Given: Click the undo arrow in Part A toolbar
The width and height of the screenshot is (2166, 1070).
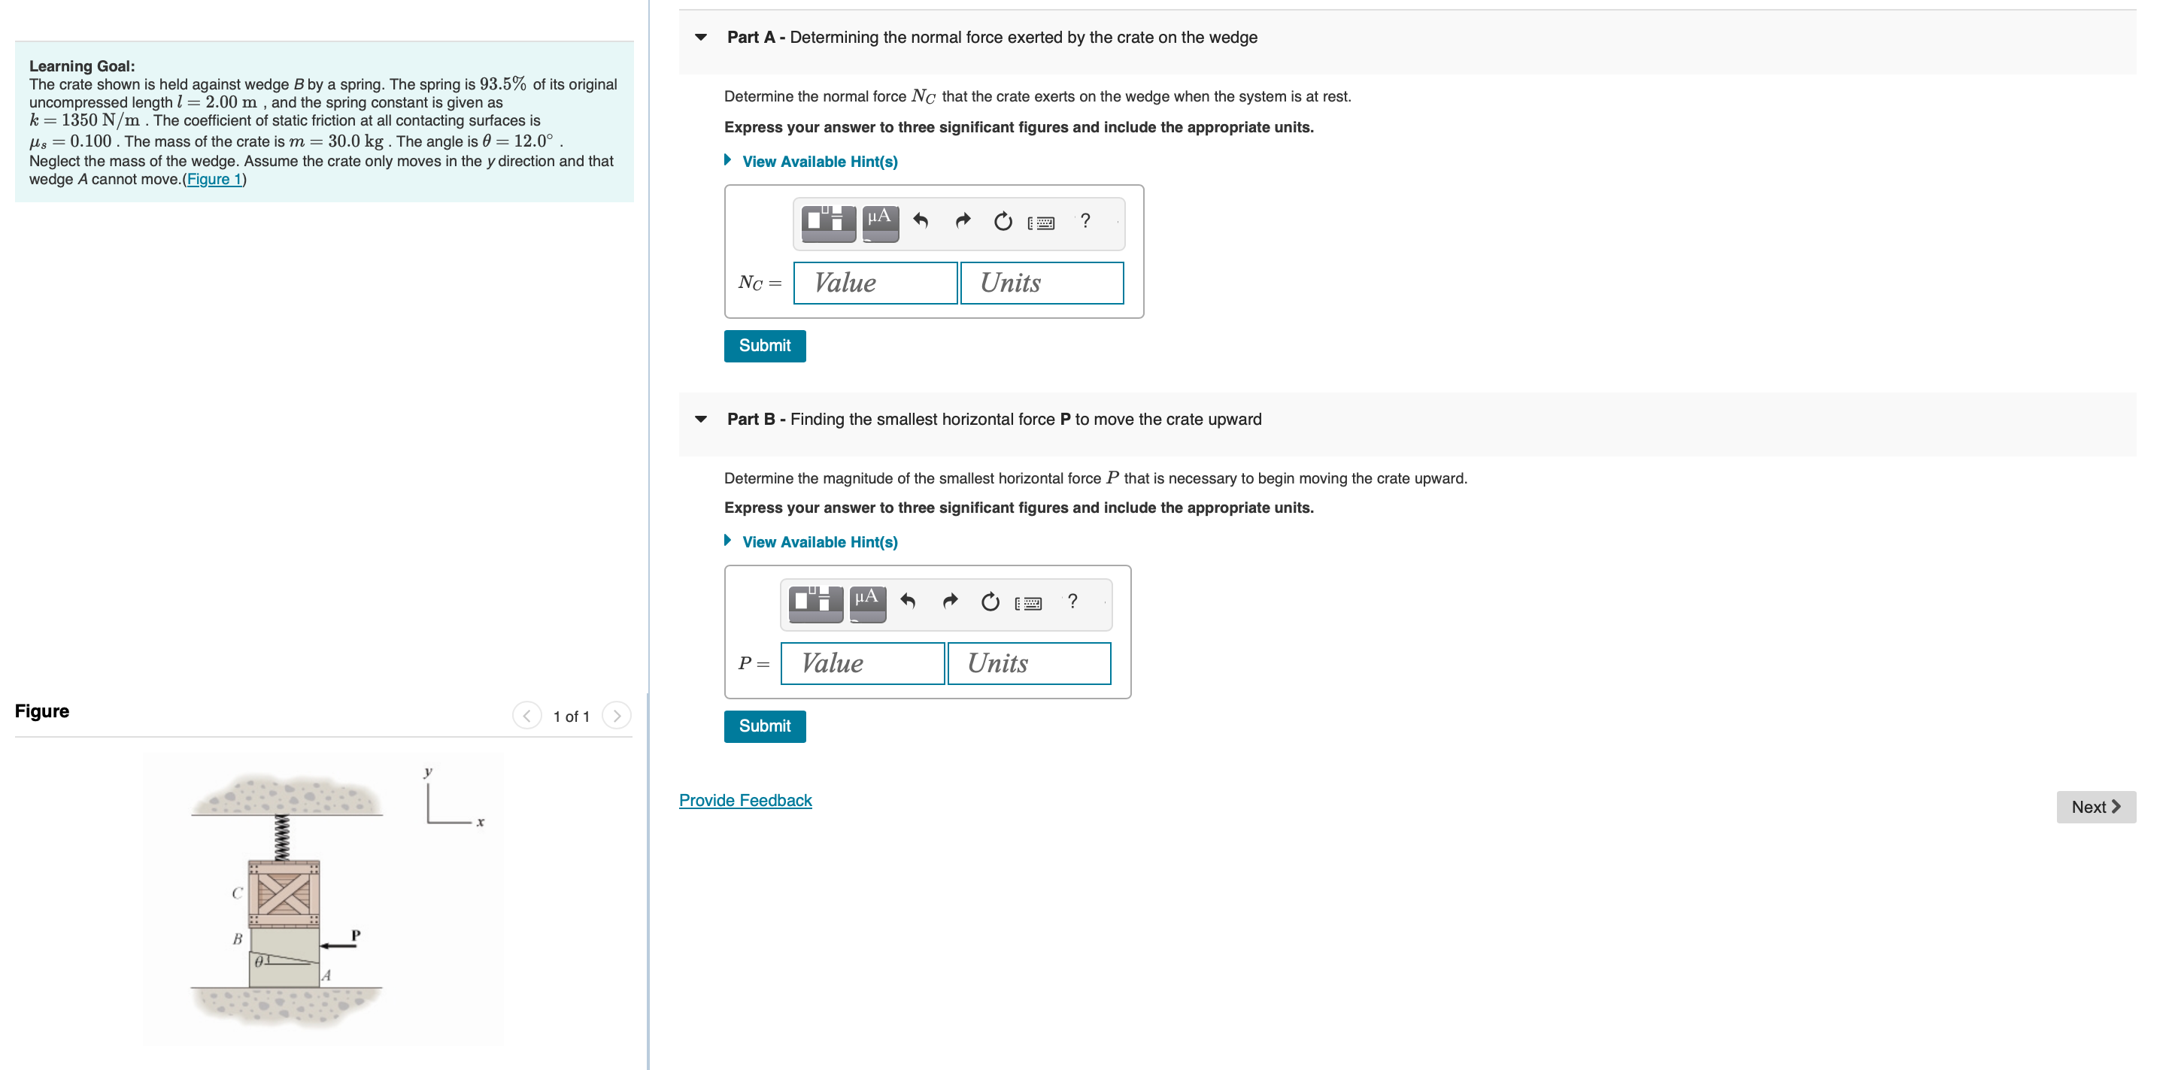Looking at the screenshot, I should [921, 221].
